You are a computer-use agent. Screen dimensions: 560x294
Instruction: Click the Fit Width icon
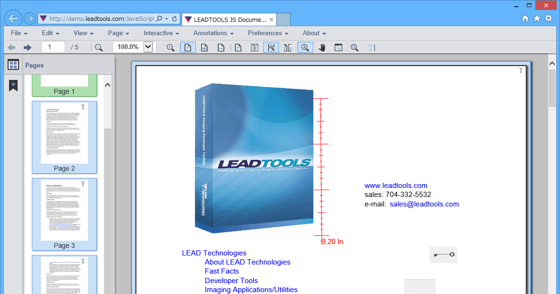pyautogui.click(x=221, y=47)
